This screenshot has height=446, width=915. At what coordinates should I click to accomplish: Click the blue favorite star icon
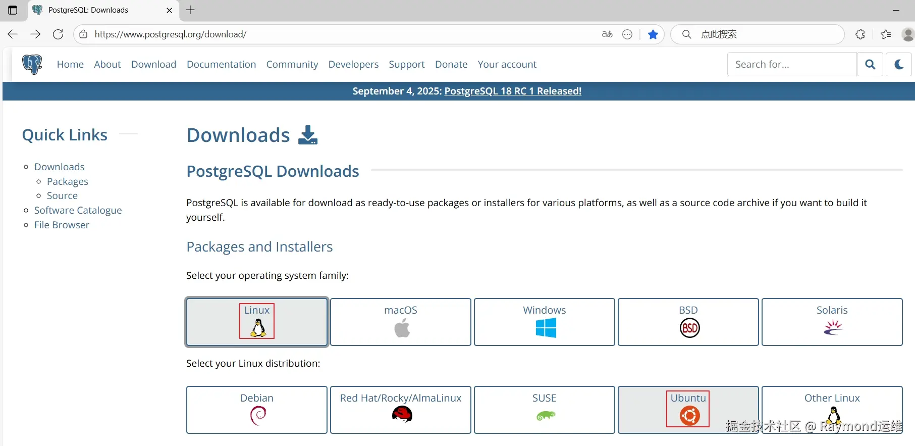pyautogui.click(x=653, y=34)
